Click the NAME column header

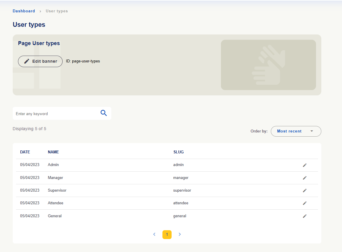click(x=53, y=152)
